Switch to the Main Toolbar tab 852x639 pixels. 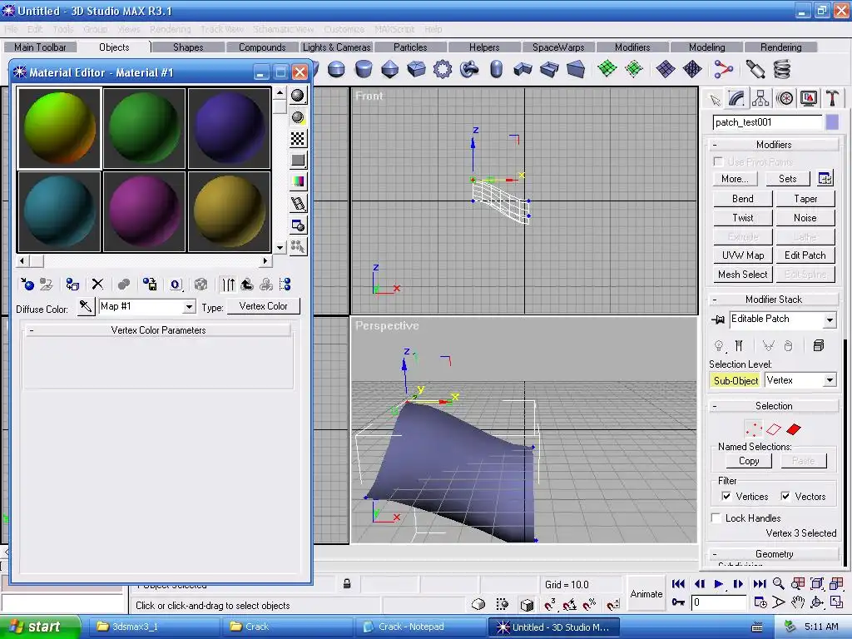pyautogui.click(x=40, y=47)
